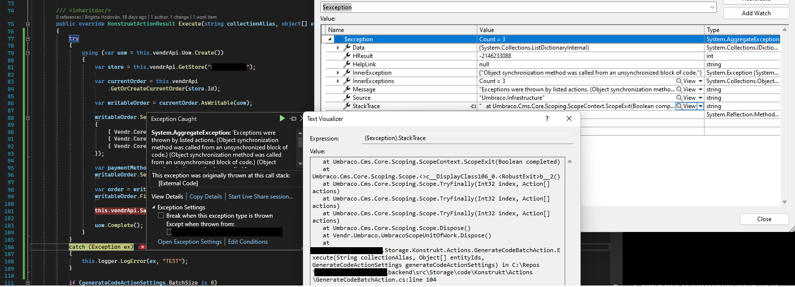Screen dimensions: 795x287
Task: Click the wrench icon beside HelpLink
Action: [347, 64]
